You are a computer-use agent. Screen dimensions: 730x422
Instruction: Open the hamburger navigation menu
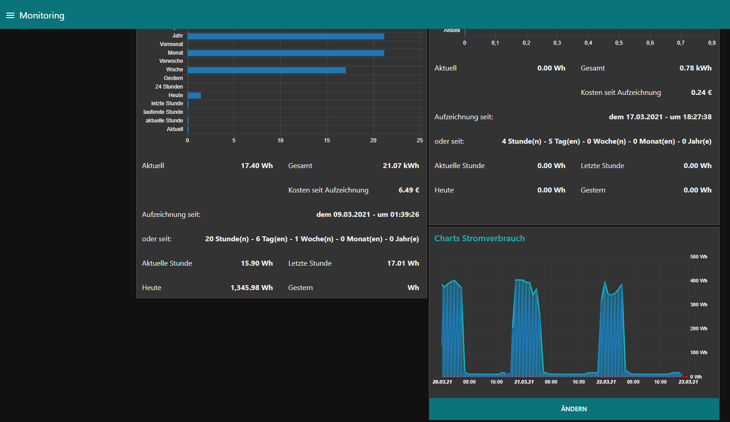pos(10,15)
